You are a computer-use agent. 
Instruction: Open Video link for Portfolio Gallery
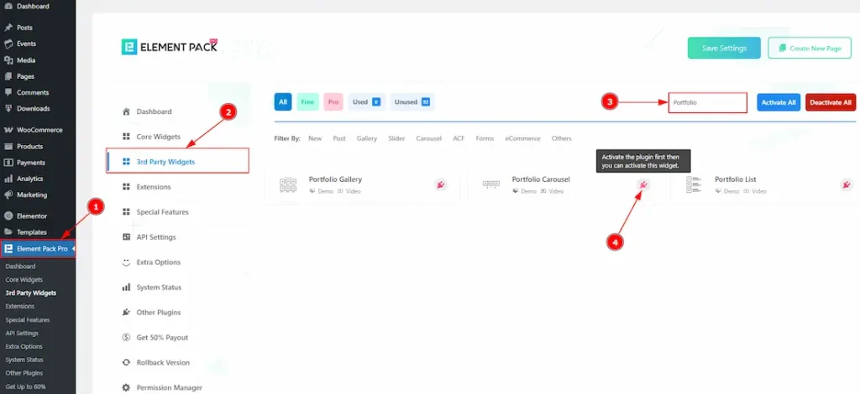349,191
